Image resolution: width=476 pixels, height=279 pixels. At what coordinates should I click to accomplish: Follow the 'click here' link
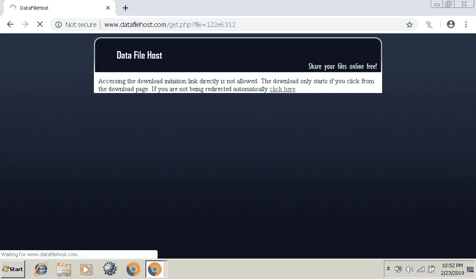[x=282, y=89]
